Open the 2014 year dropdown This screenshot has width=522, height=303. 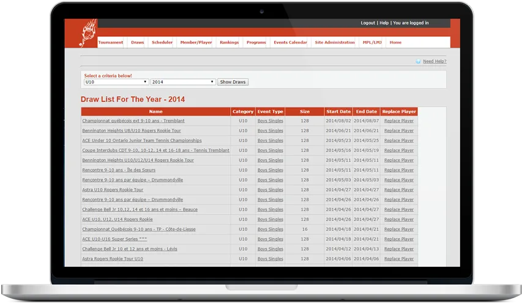click(183, 82)
